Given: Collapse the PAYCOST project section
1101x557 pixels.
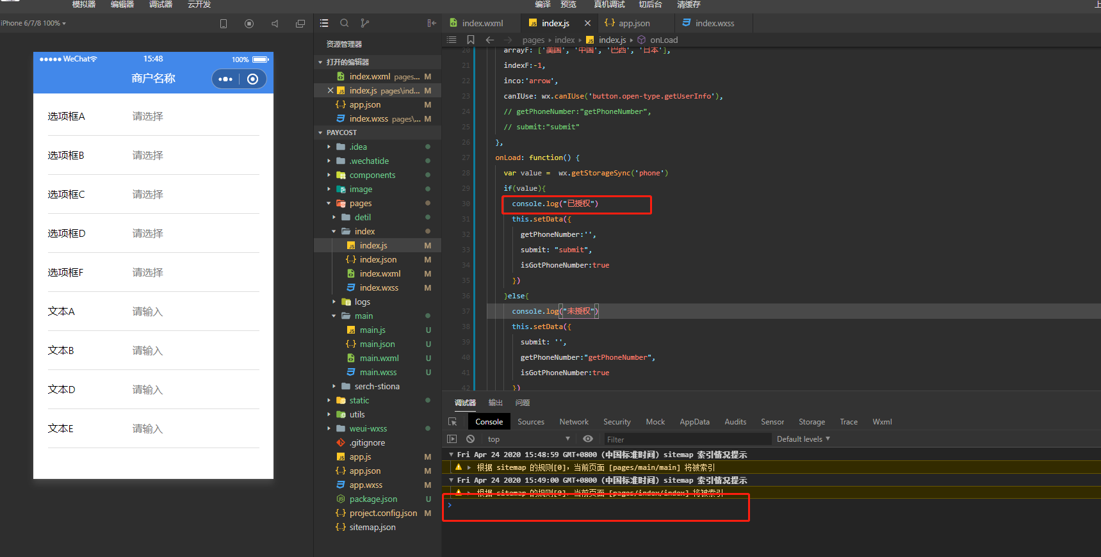Looking at the screenshot, I should click(x=321, y=133).
